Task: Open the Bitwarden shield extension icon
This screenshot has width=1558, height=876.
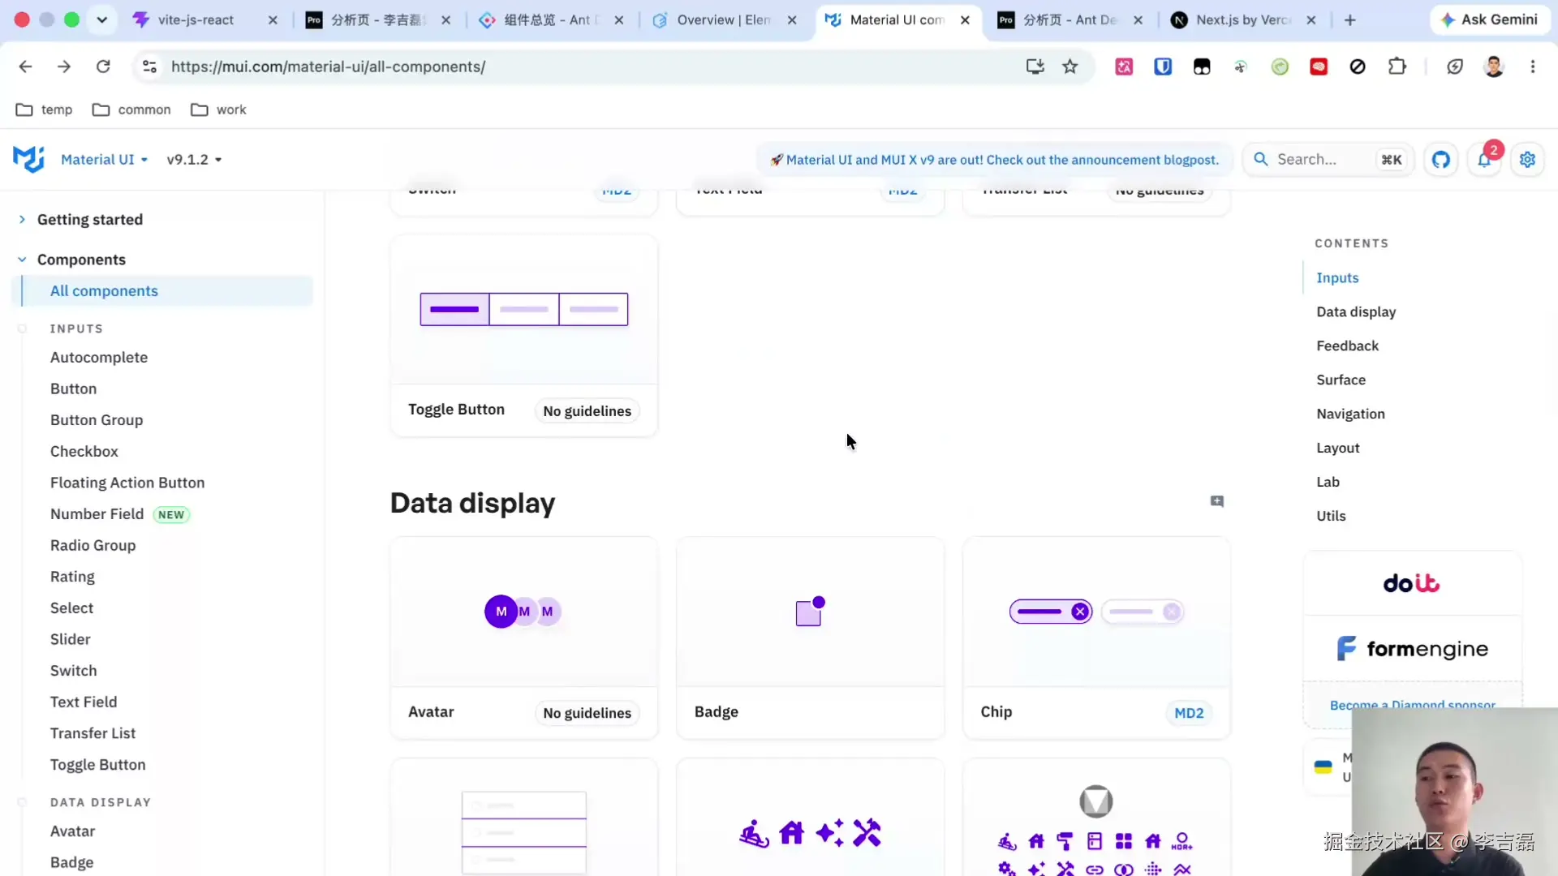Action: coord(1163,67)
